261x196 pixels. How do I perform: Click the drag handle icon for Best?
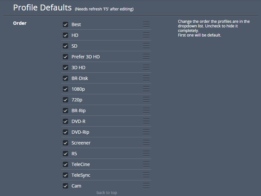(x=146, y=24)
